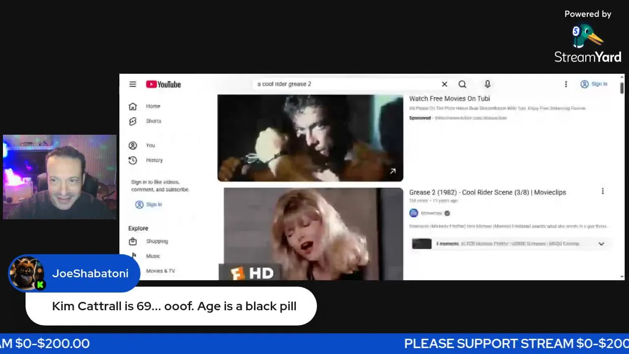Viewport: 629px width, 354px height.
Task: Click the JoeShabatoni username label
Action: pos(90,273)
